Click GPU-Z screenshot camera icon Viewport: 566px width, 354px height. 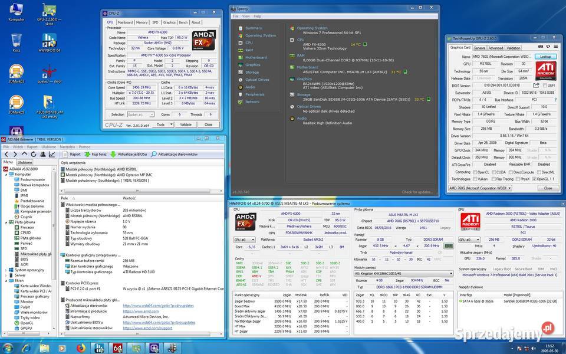click(541, 47)
